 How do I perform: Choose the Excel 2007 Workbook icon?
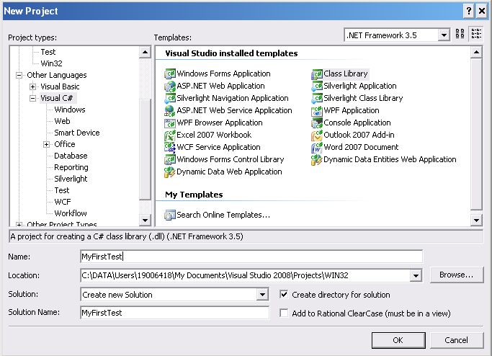[170, 135]
